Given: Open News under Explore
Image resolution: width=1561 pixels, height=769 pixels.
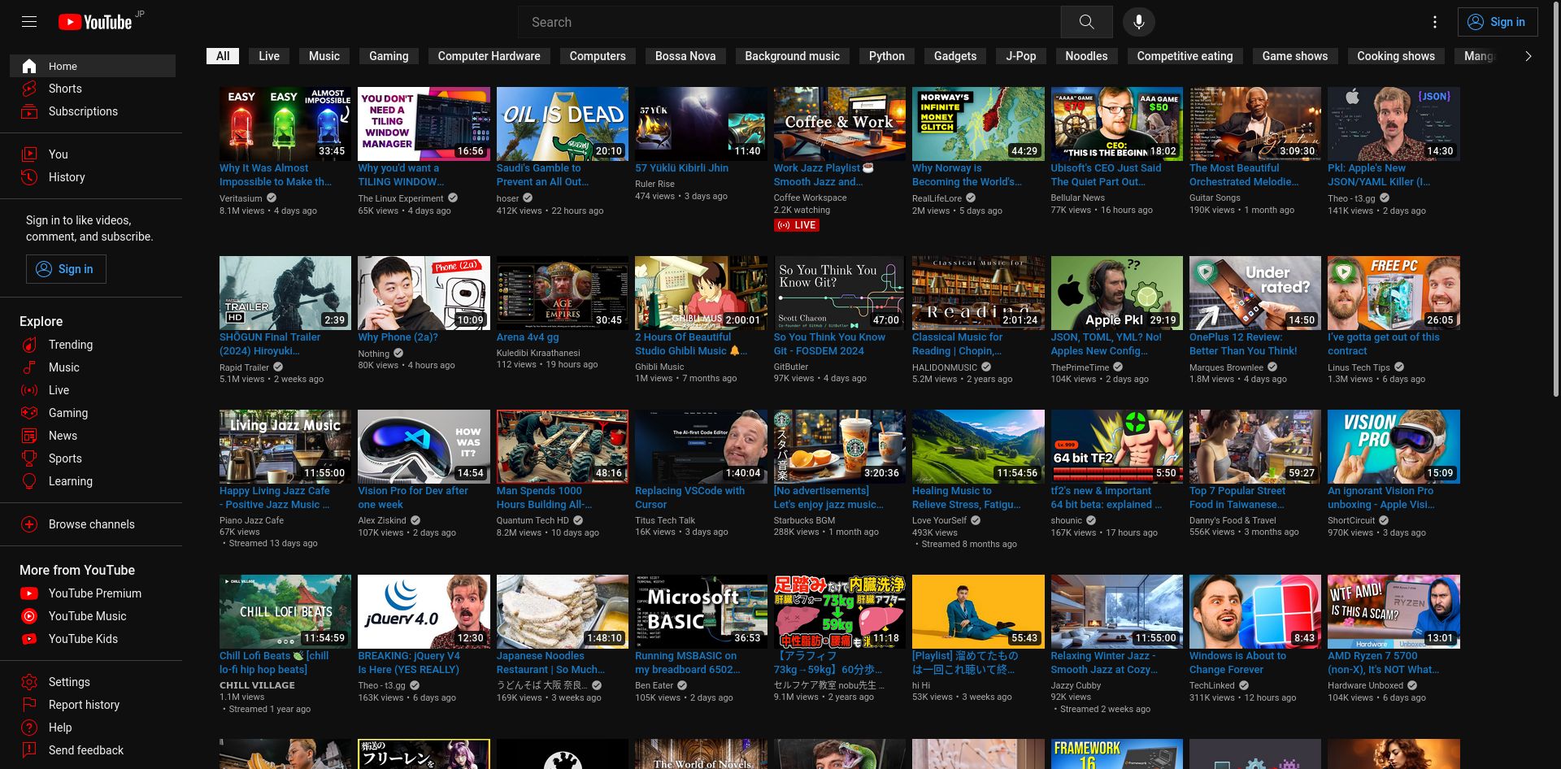Looking at the screenshot, I should pos(93,436).
